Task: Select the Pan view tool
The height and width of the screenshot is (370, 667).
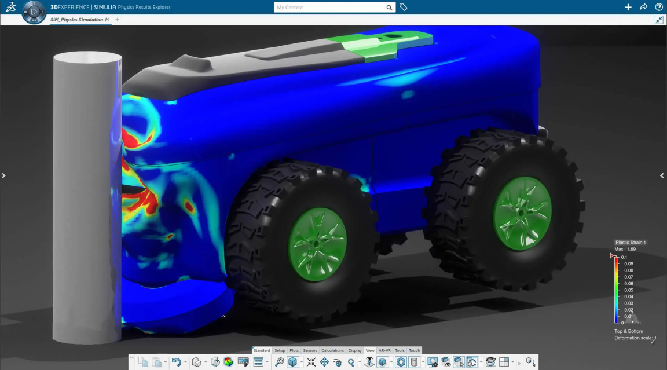Action: [324, 362]
